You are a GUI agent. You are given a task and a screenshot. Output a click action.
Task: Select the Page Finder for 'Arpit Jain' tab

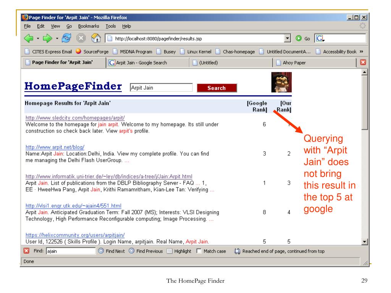click(64, 62)
